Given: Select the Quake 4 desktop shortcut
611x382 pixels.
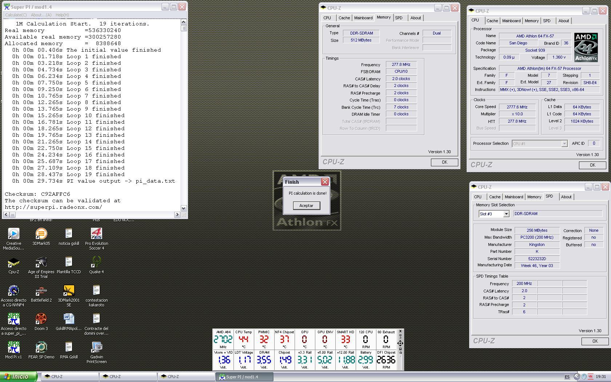Looking at the screenshot, I should coord(96,262).
